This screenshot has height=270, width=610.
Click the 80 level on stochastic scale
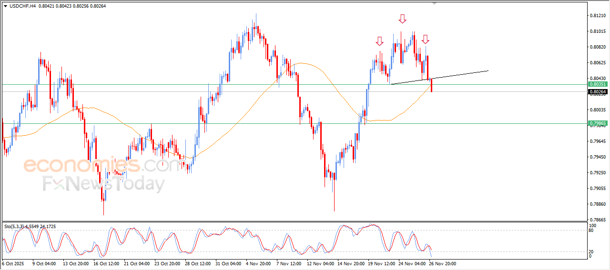point(591,230)
